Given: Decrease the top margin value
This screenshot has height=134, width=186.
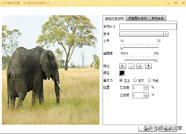Looking at the screenshot, I should [146, 97].
